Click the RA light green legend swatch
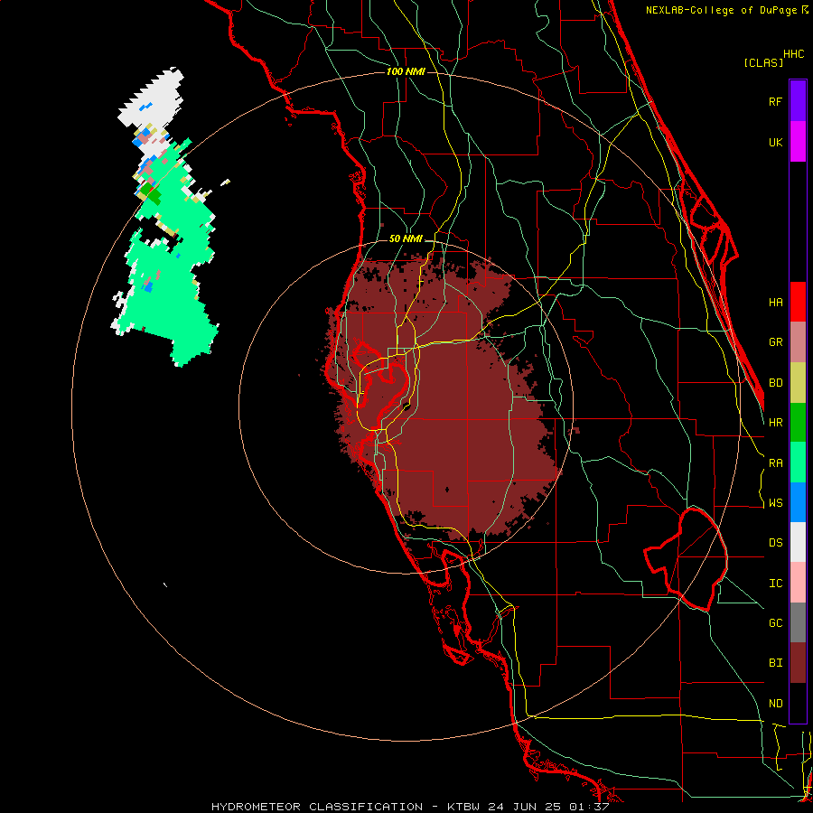 pyautogui.click(x=798, y=463)
